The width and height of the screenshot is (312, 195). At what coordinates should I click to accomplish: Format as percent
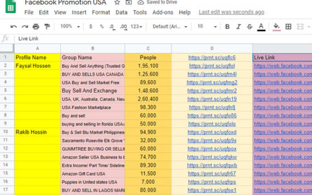click(102, 27)
